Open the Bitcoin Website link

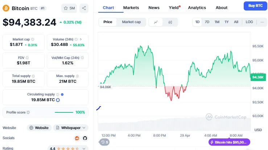click(39, 128)
